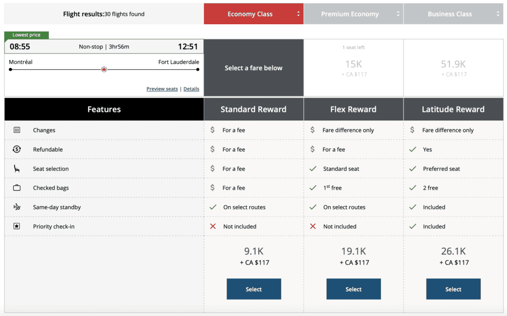The height and width of the screenshot is (316, 507).
Task: Expand the Business Class chevron control
Action: (x=498, y=13)
